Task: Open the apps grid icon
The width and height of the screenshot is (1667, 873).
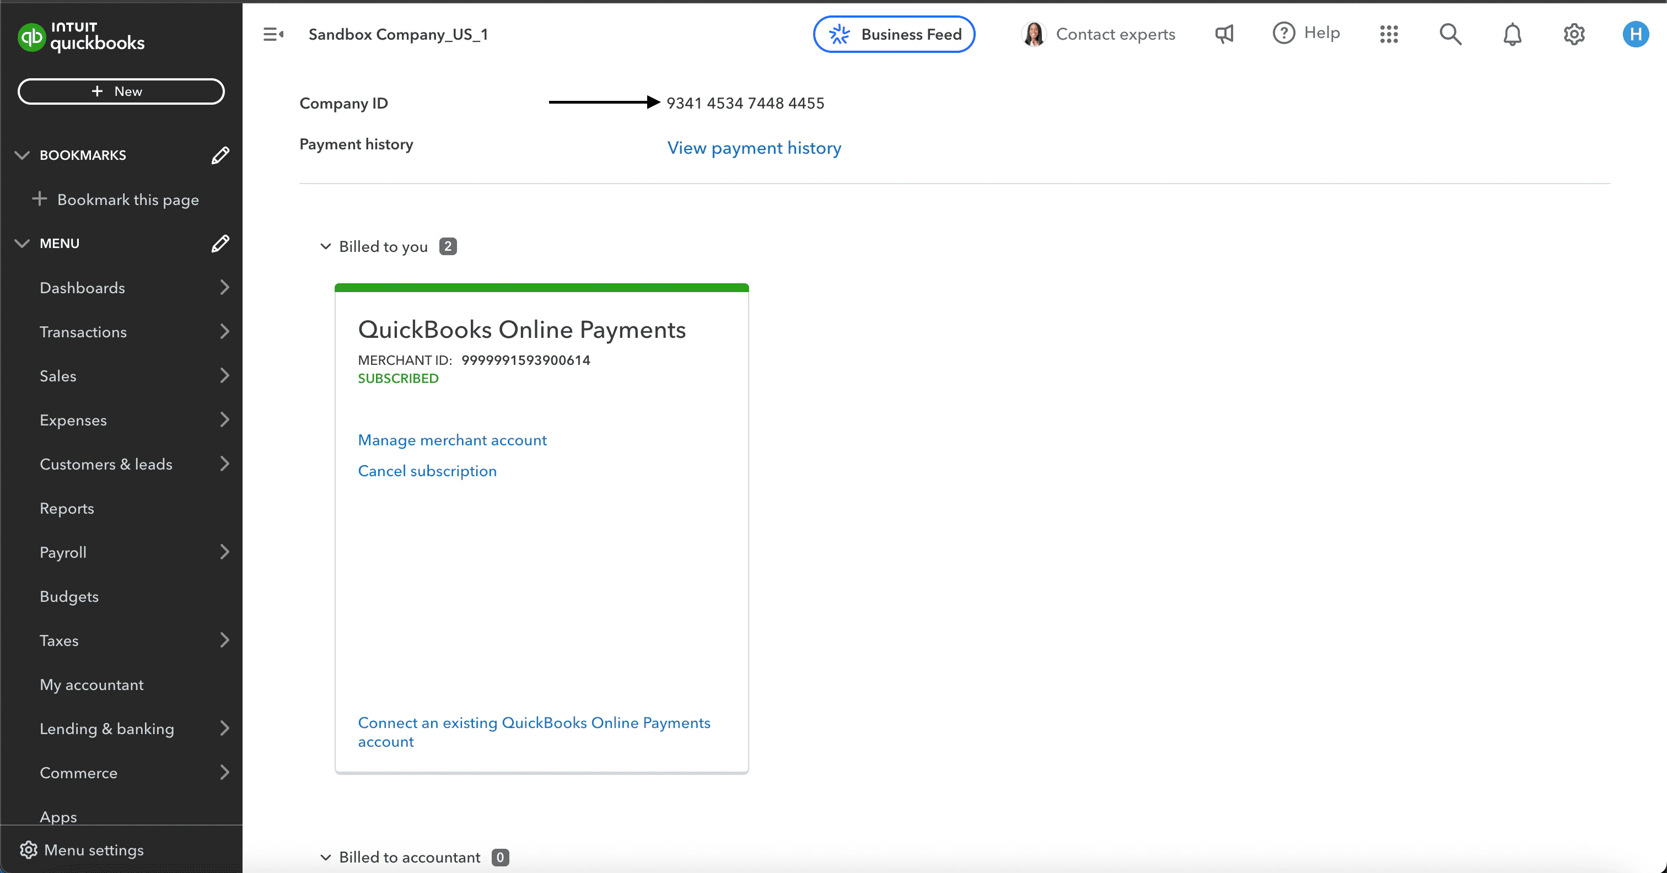Action: tap(1389, 34)
